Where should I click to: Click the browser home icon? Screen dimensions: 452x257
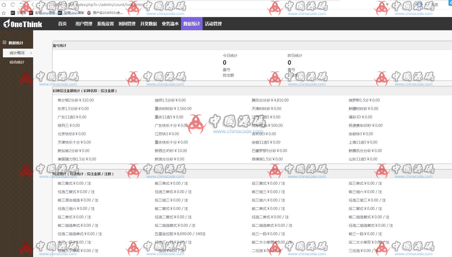4,4
